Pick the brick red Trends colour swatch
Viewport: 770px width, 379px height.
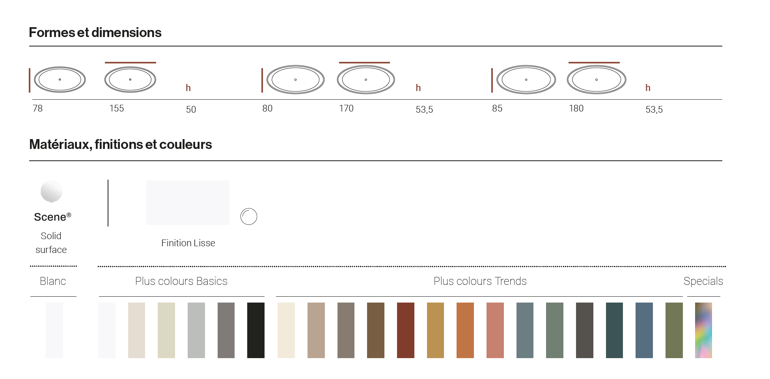pos(406,330)
